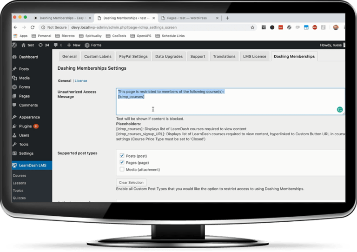Switch to the PayPal Settings tab
Viewport: 357px width, 252px height.
[133, 56]
